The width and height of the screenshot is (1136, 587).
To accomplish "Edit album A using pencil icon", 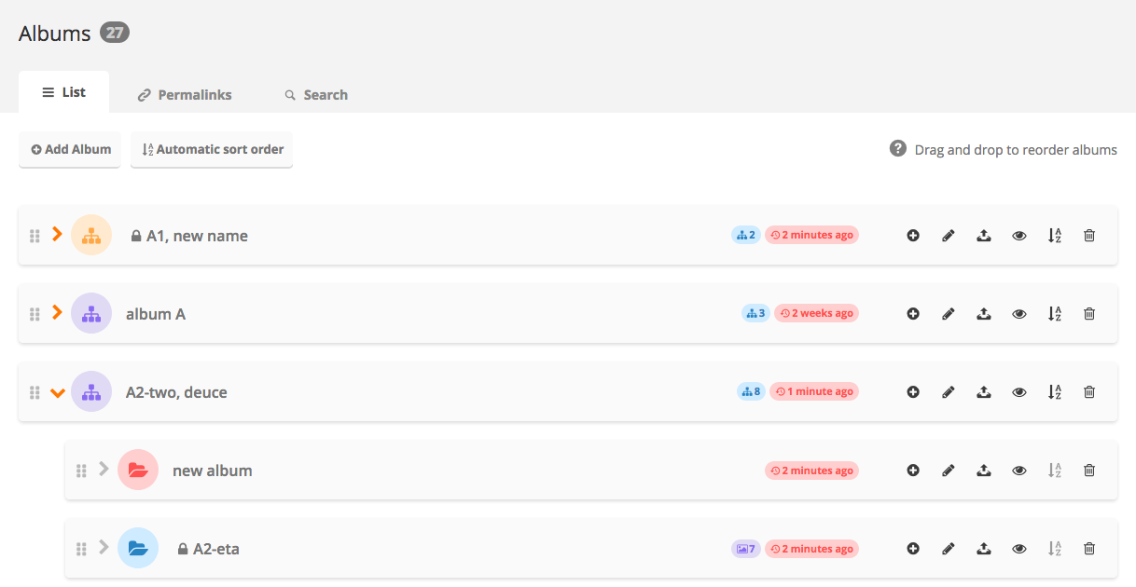I will (x=949, y=314).
